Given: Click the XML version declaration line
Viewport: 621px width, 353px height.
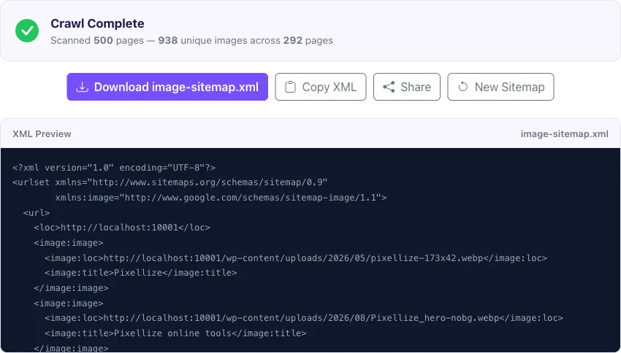Looking at the screenshot, I should pyautogui.click(x=114, y=168).
